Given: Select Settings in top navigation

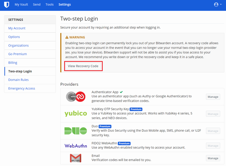Looking at the screenshot, I should (x=64, y=4).
